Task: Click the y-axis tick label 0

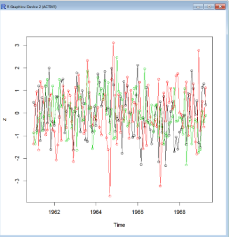Action: pyautogui.click(x=17, y=113)
